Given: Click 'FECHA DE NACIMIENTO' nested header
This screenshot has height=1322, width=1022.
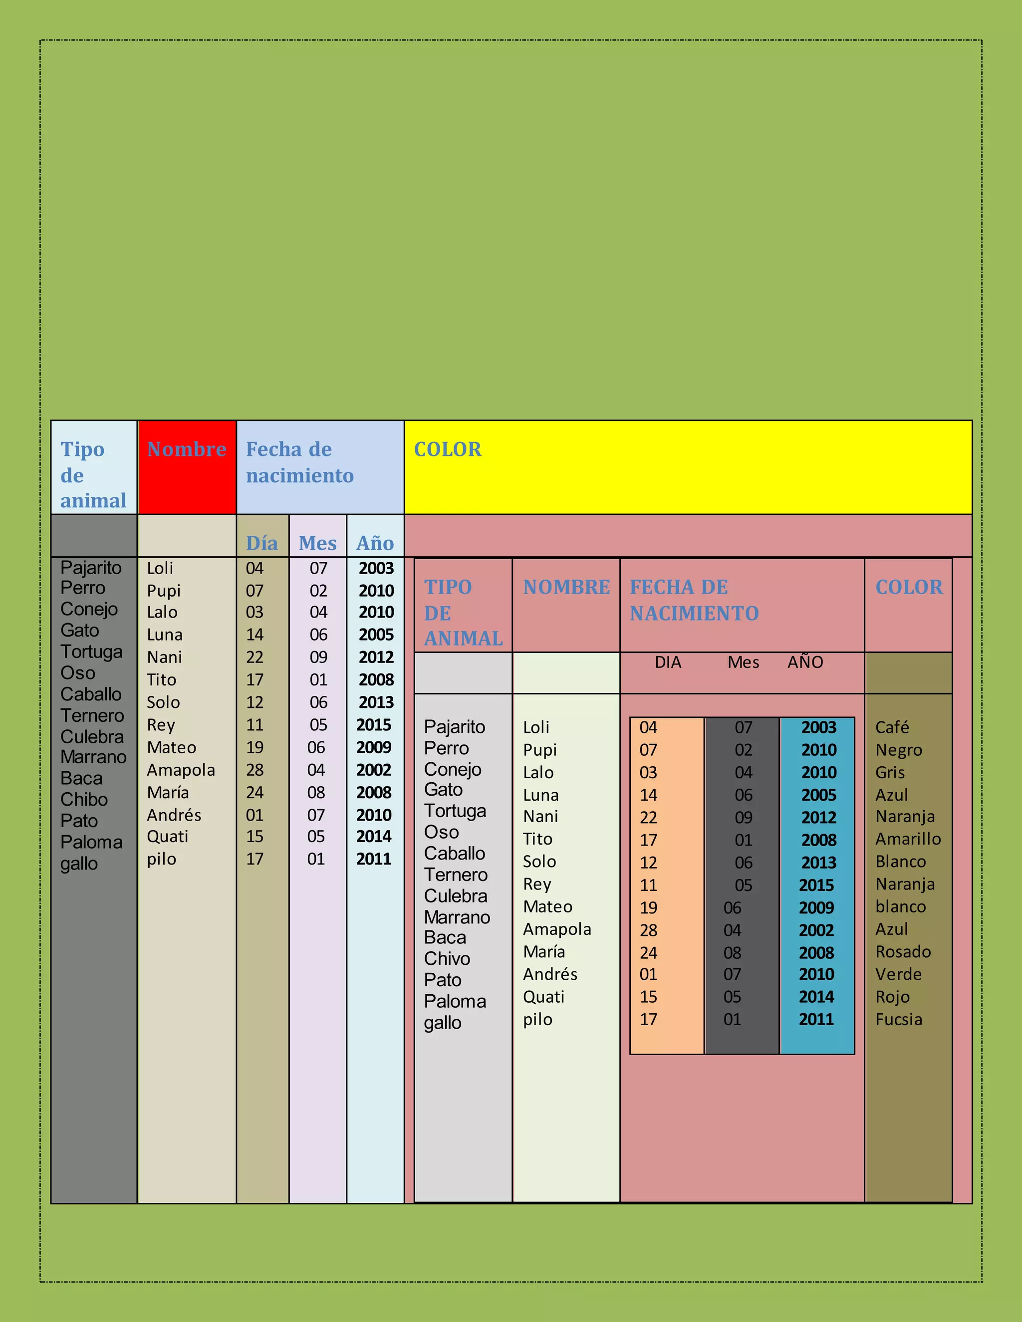Looking at the screenshot, I should [x=694, y=600].
